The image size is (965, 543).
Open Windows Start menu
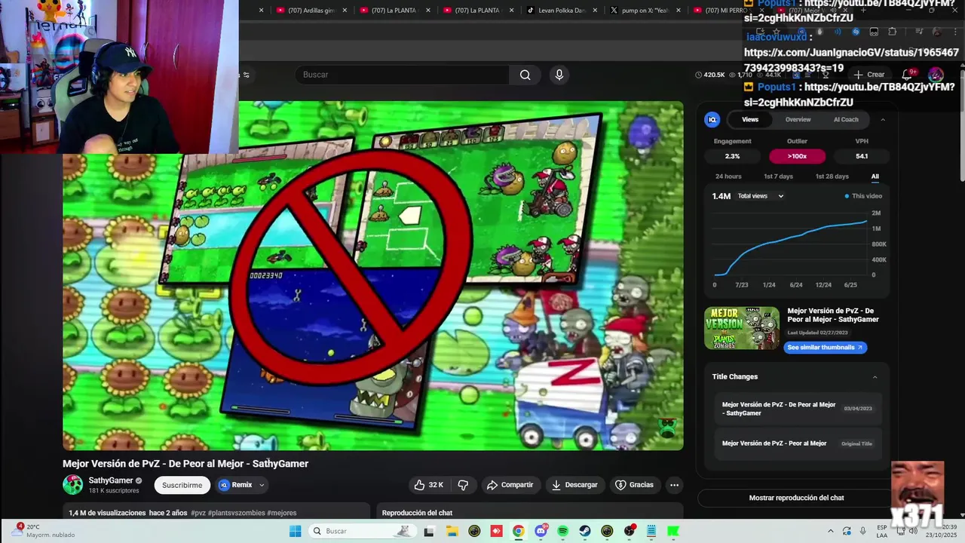(x=295, y=531)
